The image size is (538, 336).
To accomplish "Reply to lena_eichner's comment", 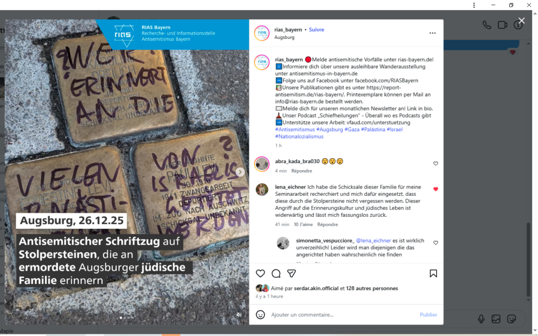I will coord(327,224).
